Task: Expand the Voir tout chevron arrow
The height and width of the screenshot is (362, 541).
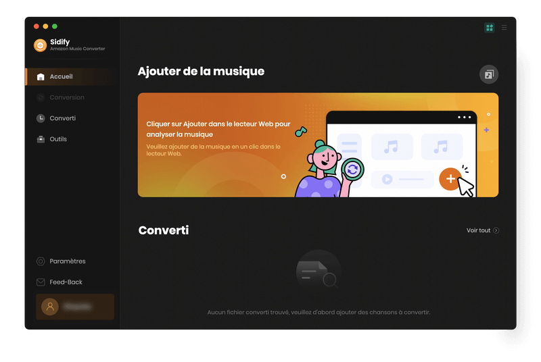Action: (496, 230)
